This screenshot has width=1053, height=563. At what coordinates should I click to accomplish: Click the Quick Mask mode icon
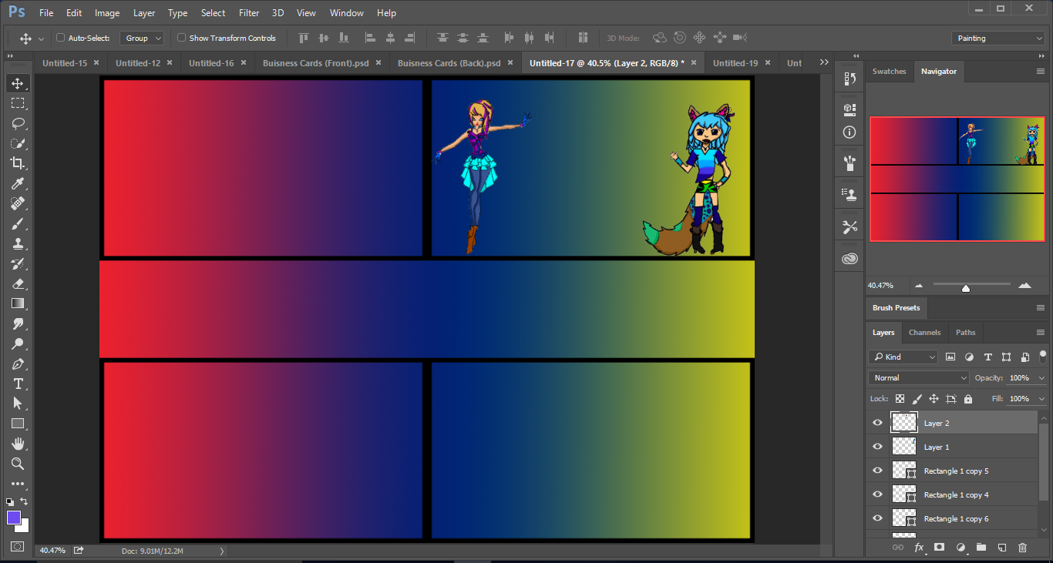point(18,547)
